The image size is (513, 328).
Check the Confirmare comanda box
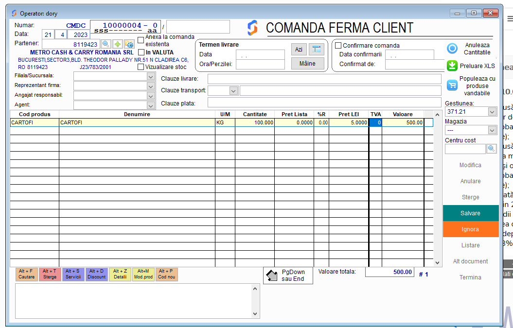coord(338,46)
